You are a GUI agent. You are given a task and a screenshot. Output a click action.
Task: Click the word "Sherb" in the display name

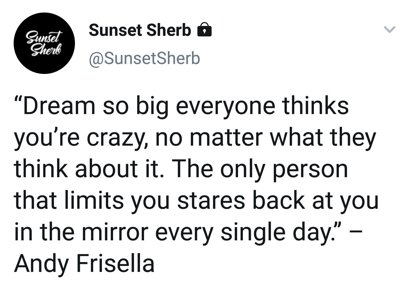click(x=169, y=30)
